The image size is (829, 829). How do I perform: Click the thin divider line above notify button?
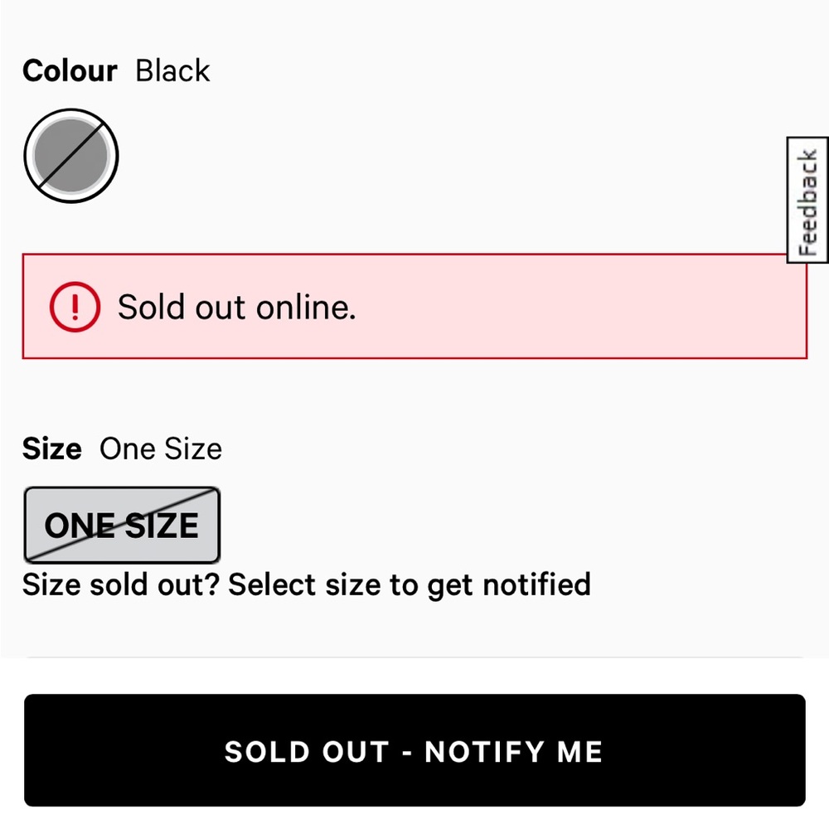[414, 657]
